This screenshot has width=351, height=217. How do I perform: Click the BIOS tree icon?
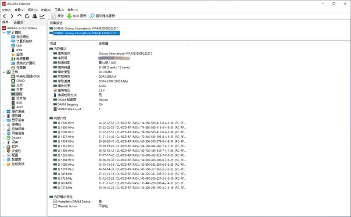(x=13, y=103)
